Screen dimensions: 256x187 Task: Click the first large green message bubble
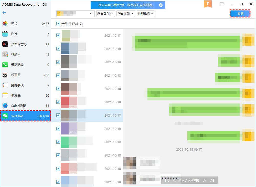click(187, 42)
